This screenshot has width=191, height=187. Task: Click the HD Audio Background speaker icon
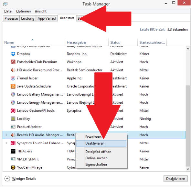pos(13,70)
